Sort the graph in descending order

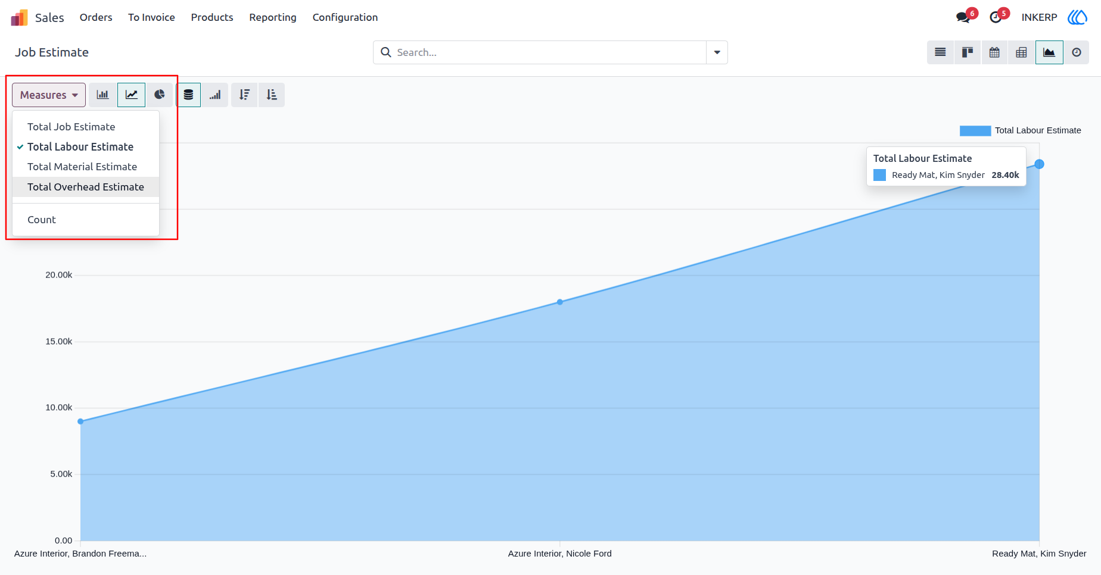coord(244,95)
